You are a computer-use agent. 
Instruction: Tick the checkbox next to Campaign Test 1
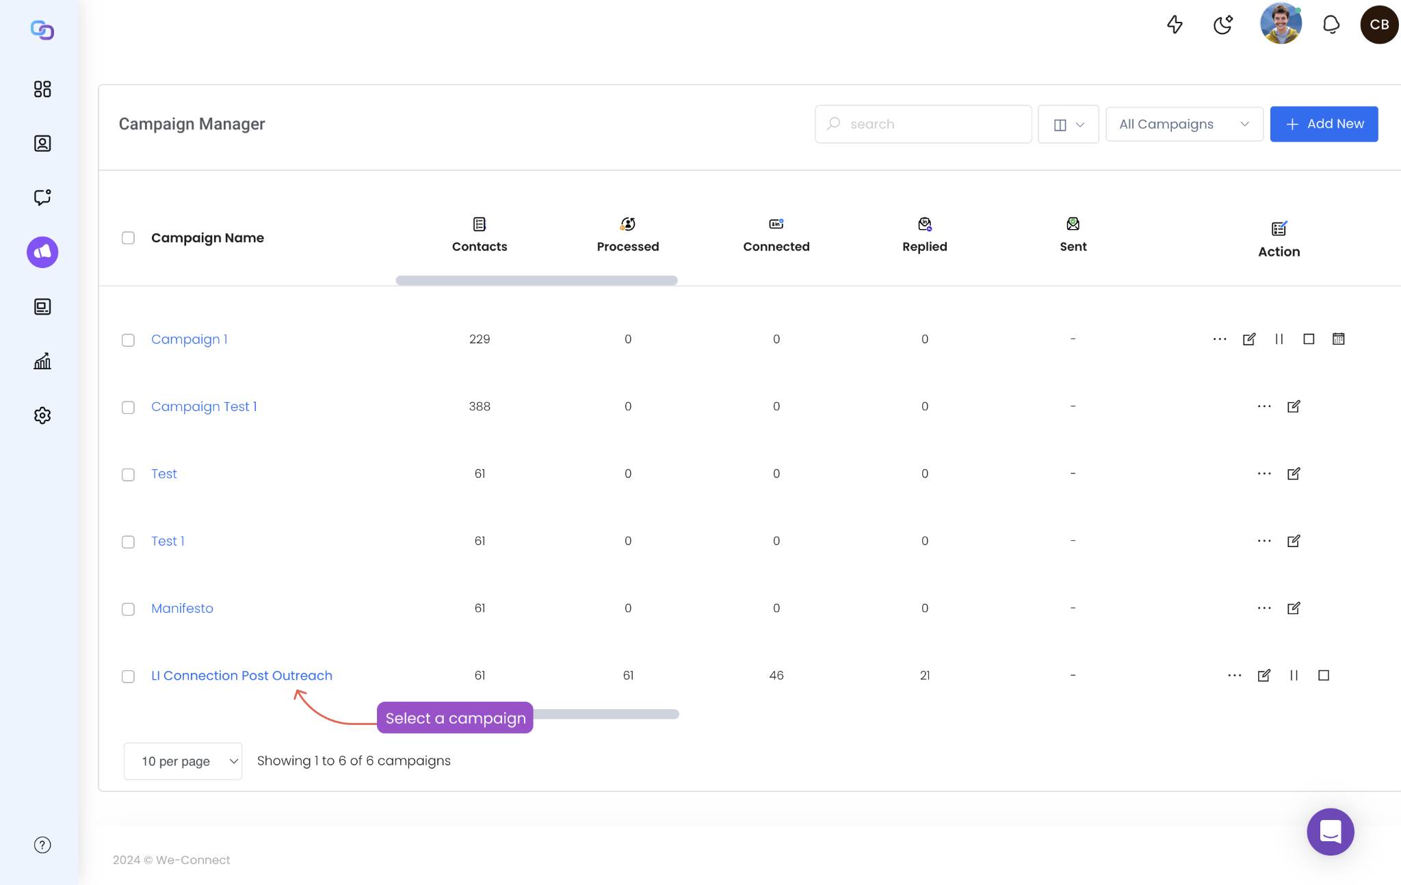[128, 406]
